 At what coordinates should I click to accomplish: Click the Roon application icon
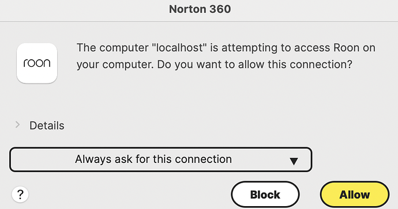click(37, 63)
